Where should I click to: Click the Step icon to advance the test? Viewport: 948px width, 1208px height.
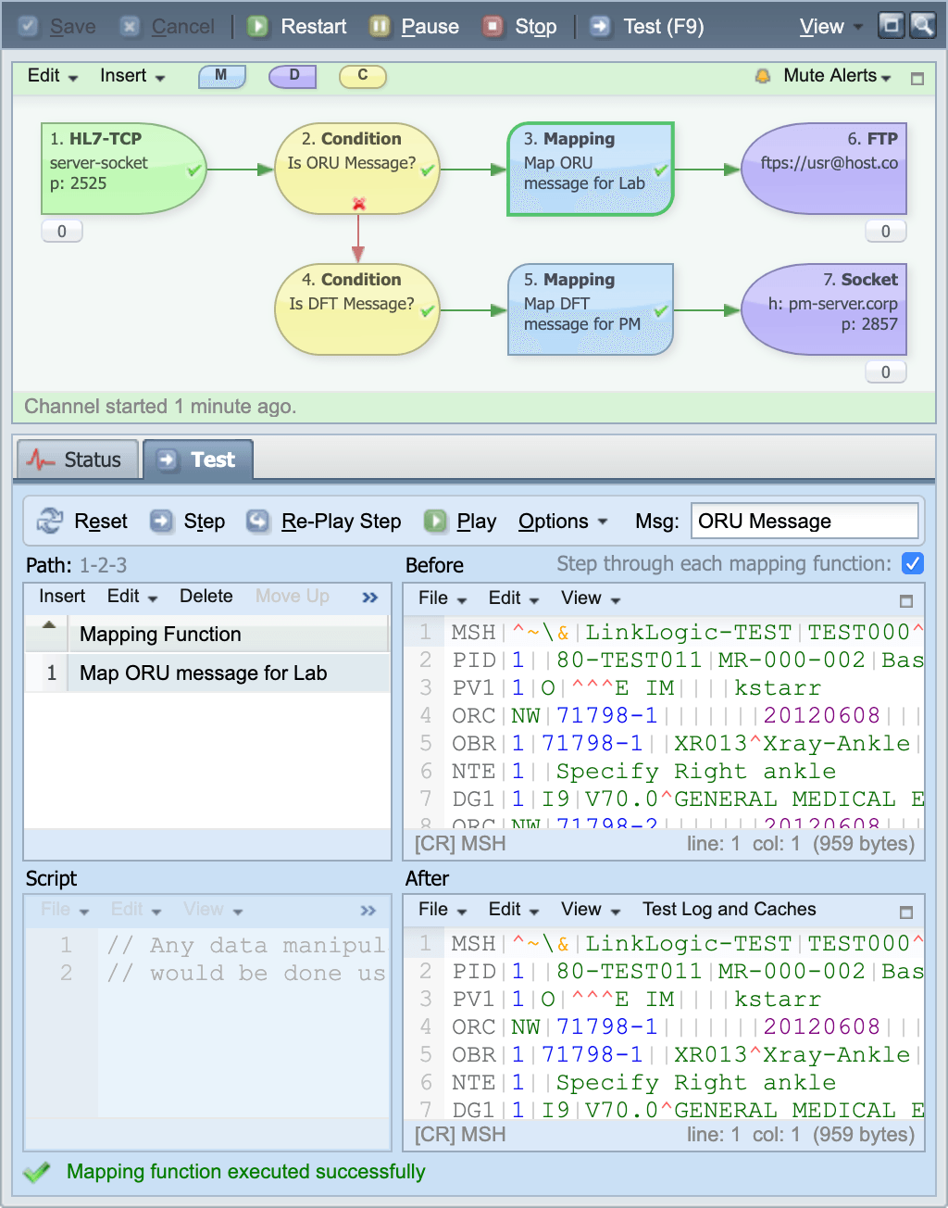tap(162, 521)
